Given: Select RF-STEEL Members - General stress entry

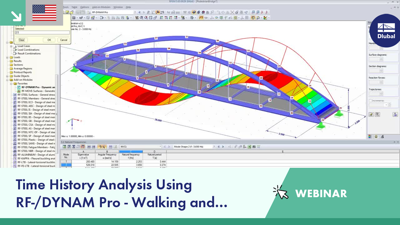Looking at the screenshot, I should pyautogui.click(x=36, y=98).
